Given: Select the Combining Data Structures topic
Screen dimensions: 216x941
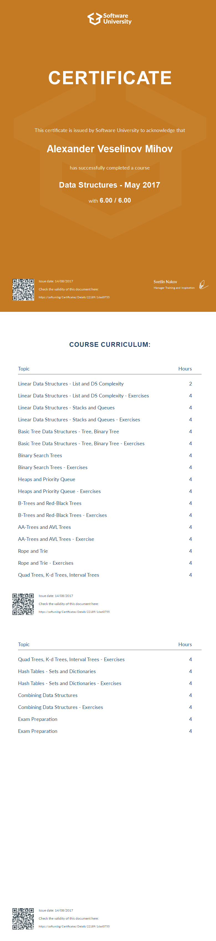Looking at the screenshot, I should coord(48,695).
